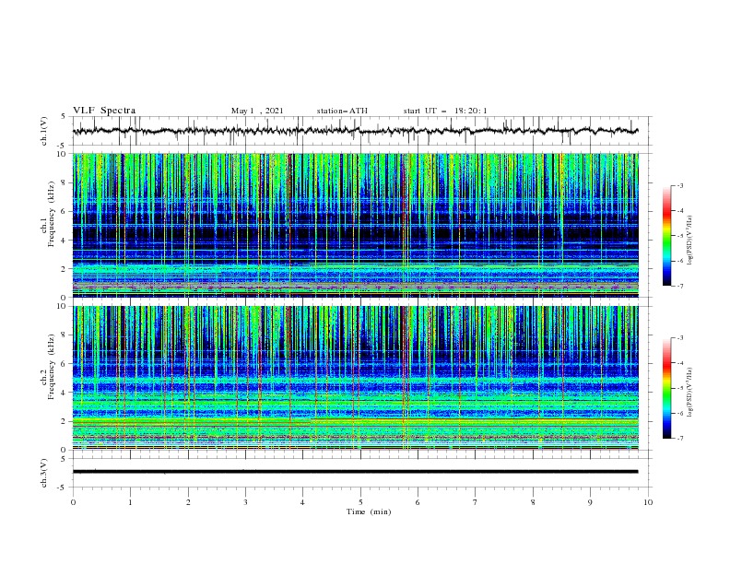Click the ch.2 spectrogram colorbar
This screenshot has height=564, width=730.
pos(666,388)
